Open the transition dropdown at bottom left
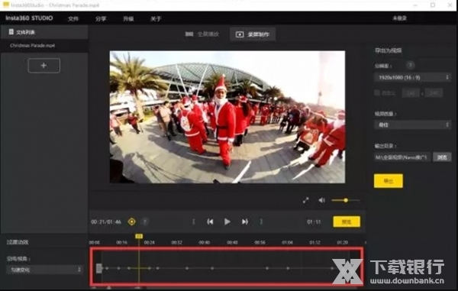Screen dimensions: 458x291 44,270
